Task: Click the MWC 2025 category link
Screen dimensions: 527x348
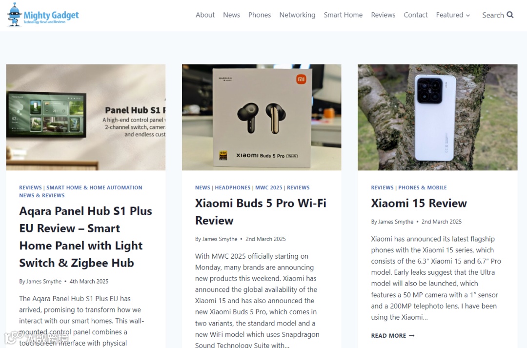Action: pyautogui.click(x=268, y=187)
